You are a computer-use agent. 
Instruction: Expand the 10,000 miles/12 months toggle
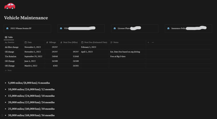pyautogui.click(x=5, y=89)
